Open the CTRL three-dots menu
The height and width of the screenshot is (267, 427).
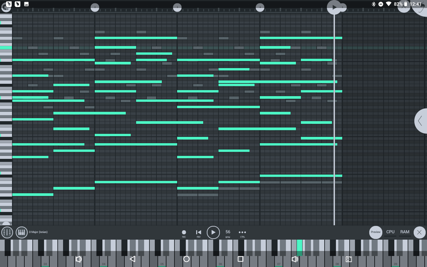click(x=242, y=233)
